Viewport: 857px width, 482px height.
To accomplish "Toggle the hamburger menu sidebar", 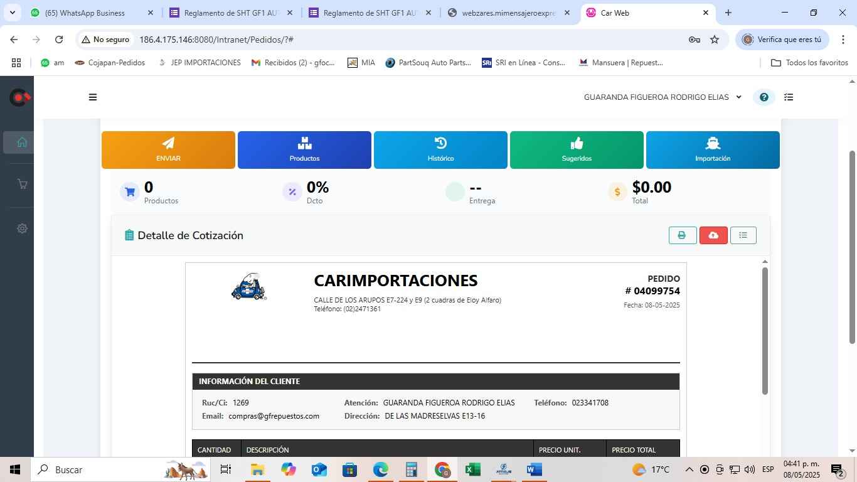I will click(x=93, y=97).
